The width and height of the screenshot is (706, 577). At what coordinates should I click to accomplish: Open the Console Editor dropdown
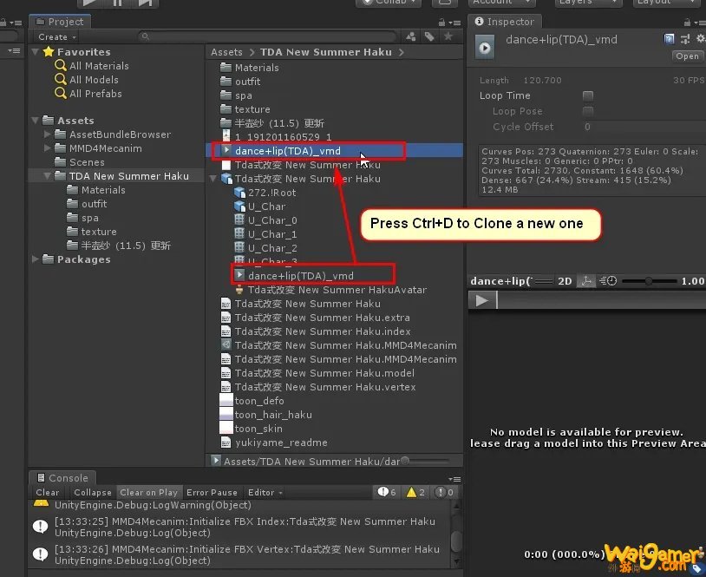click(265, 492)
